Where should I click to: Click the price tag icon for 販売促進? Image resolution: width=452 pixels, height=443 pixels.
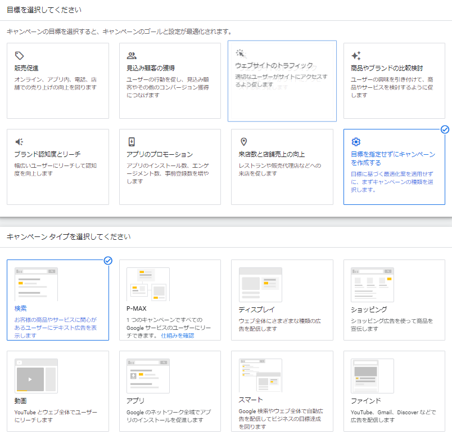pyautogui.click(x=19, y=56)
